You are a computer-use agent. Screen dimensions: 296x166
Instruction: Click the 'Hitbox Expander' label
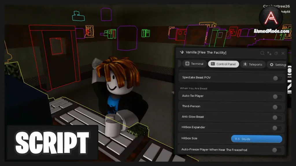pos(193,127)
